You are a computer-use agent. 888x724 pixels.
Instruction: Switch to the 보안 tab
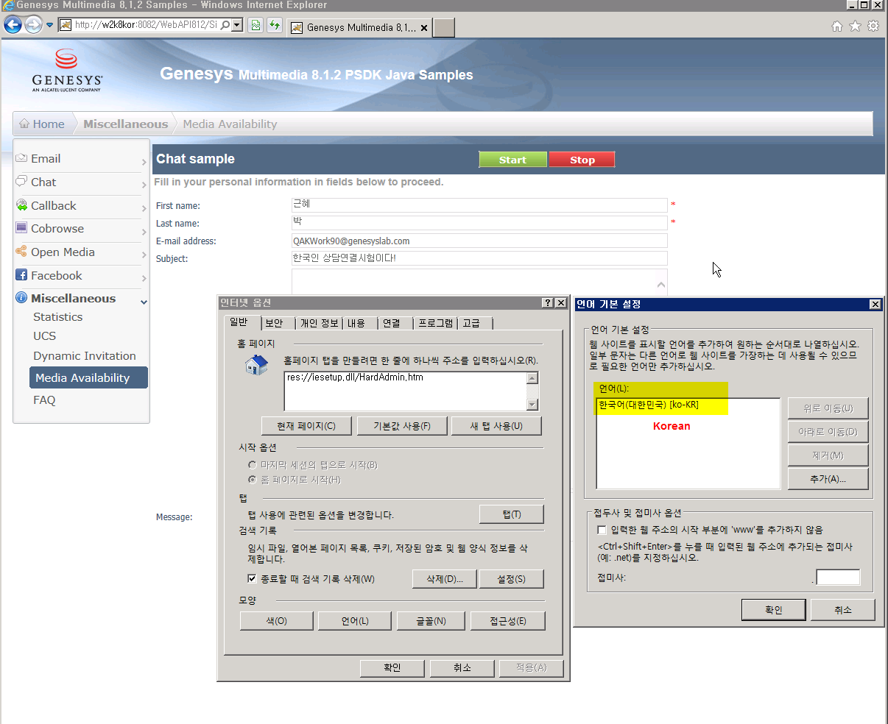tap(274, 323)
